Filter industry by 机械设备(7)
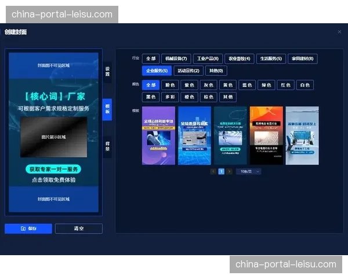The width and height of the screenshot is (348, 279). [x=176, y=59]
